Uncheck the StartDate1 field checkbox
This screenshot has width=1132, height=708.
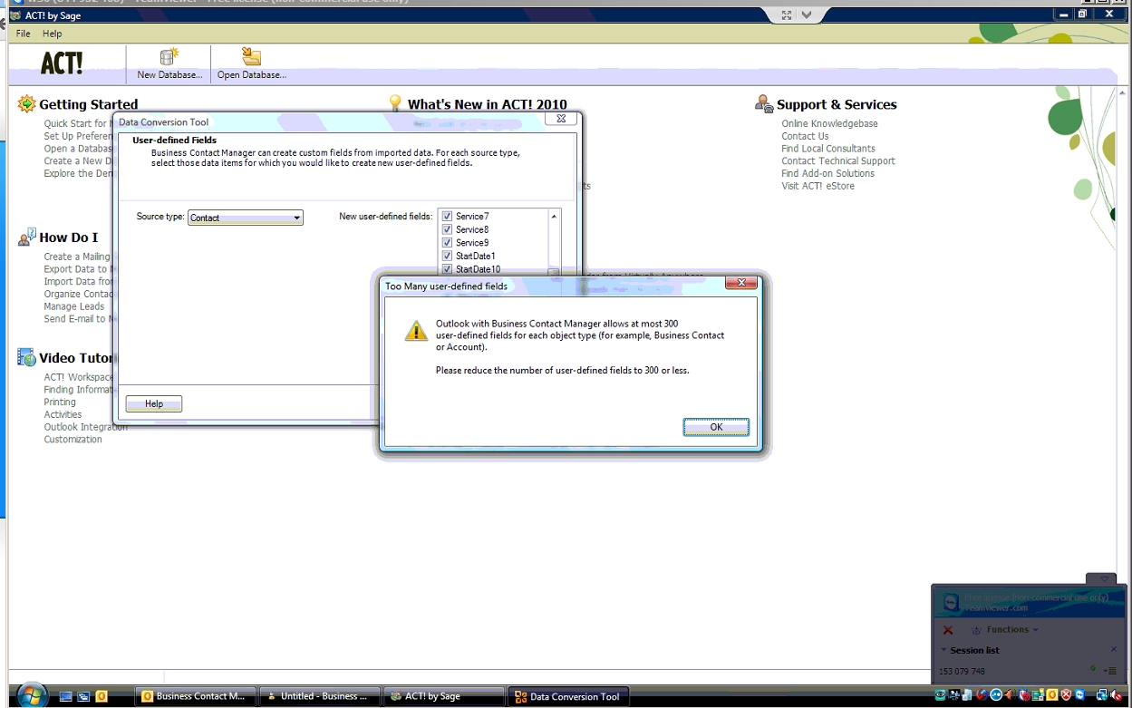pos(447,257)
